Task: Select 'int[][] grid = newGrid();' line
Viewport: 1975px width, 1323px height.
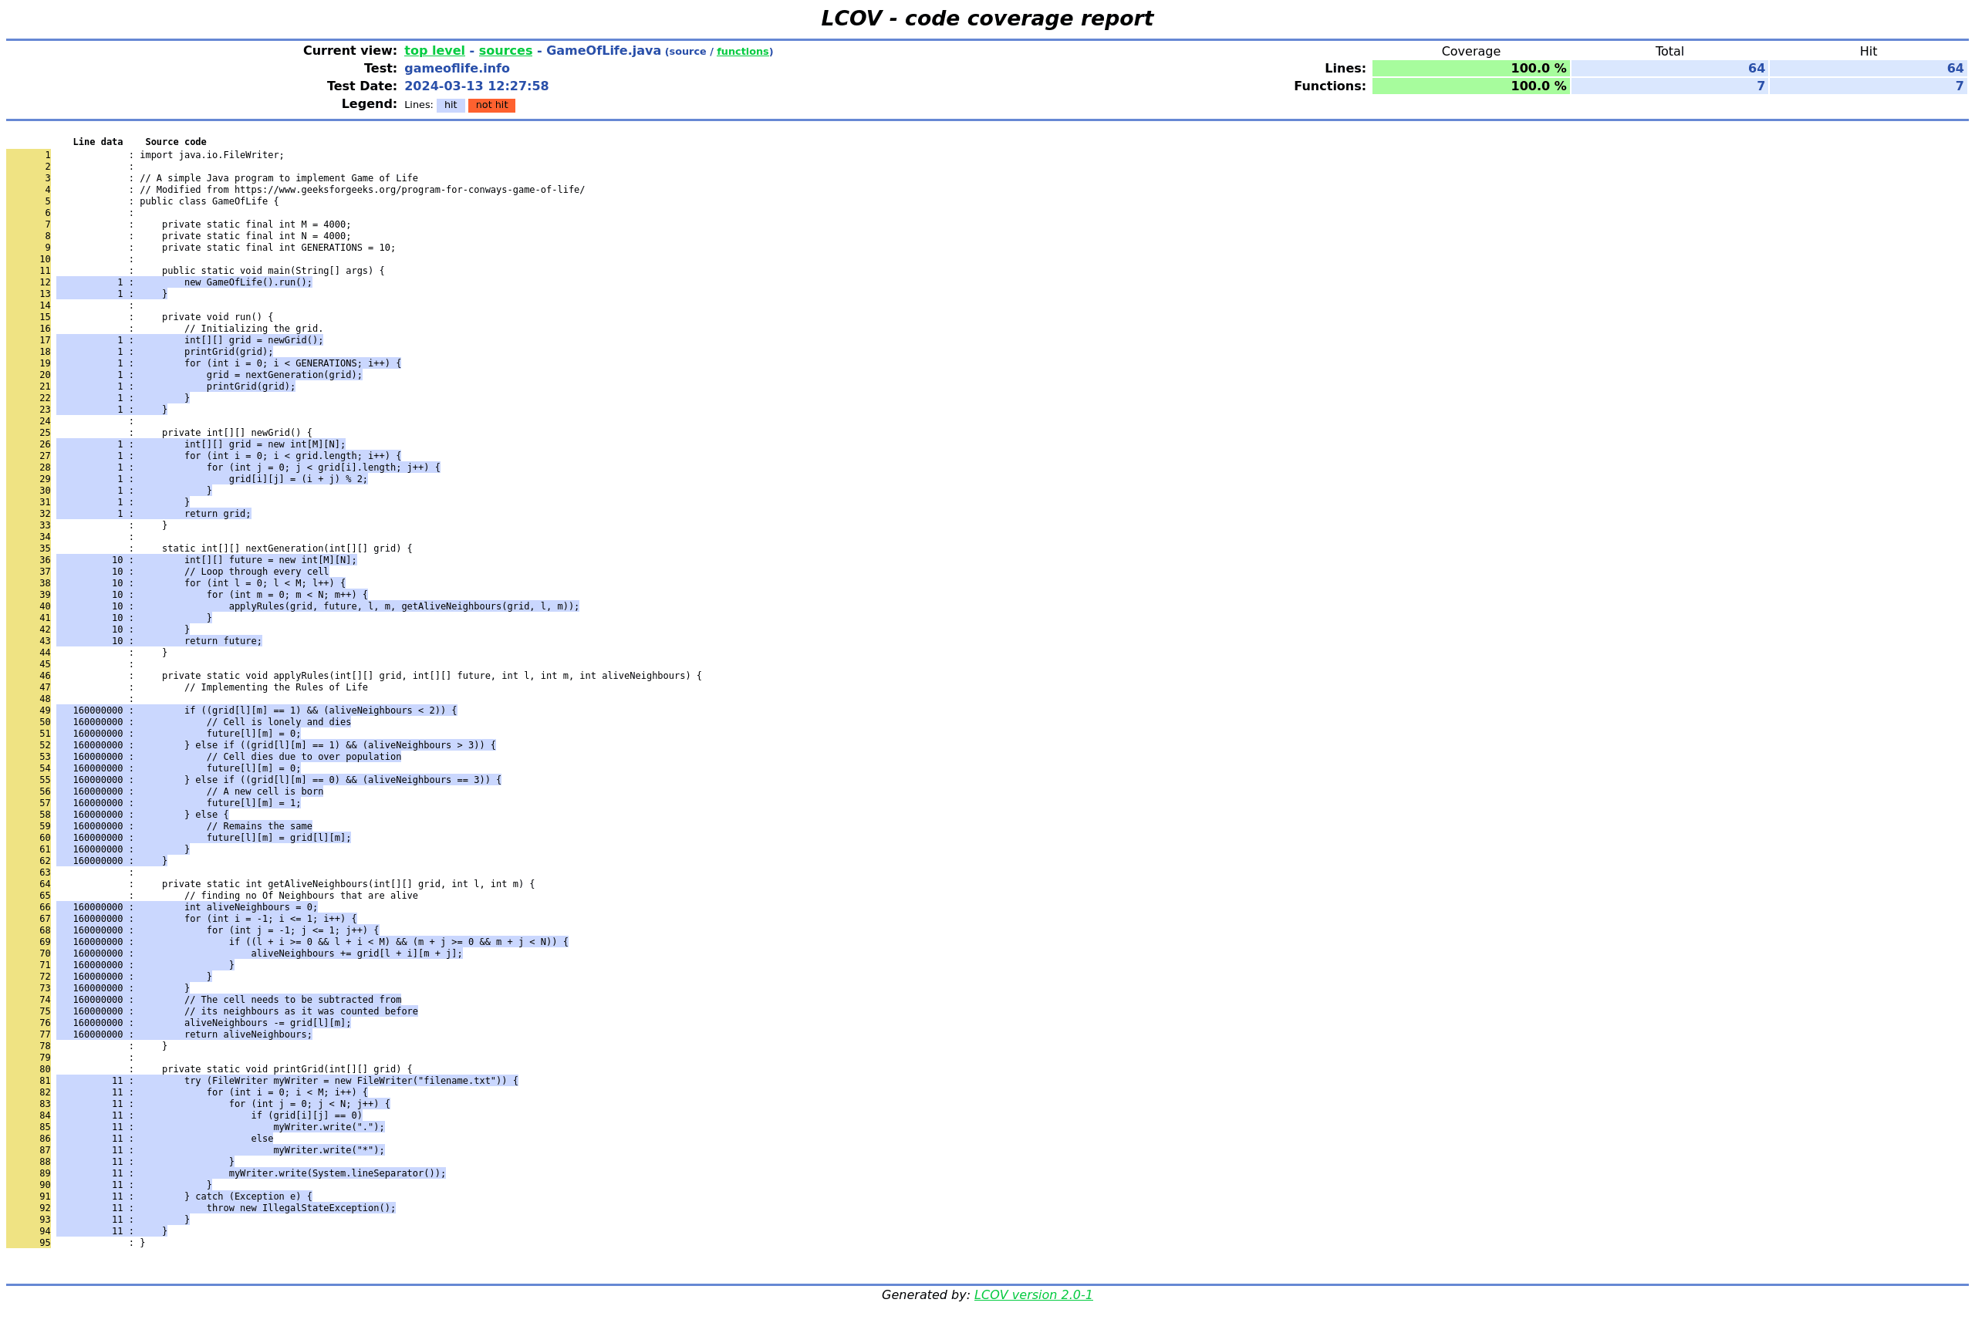Action: (253, 340)
